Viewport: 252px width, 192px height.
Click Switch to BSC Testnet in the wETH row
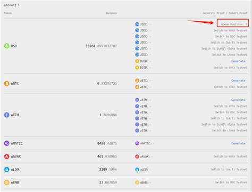pyautogui.click(x=231, y=112)
